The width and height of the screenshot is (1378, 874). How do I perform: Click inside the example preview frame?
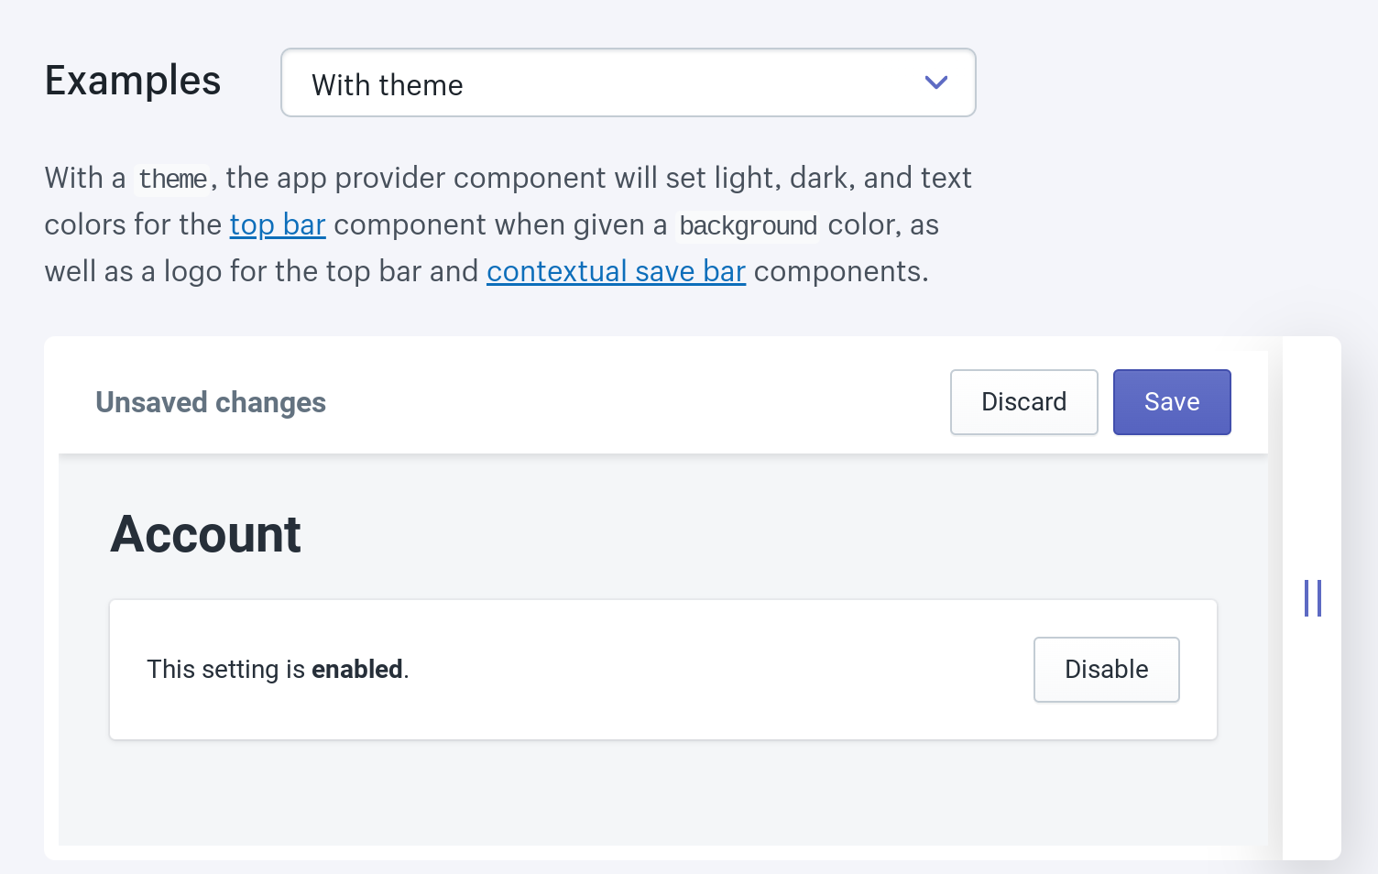pos(641,797)
